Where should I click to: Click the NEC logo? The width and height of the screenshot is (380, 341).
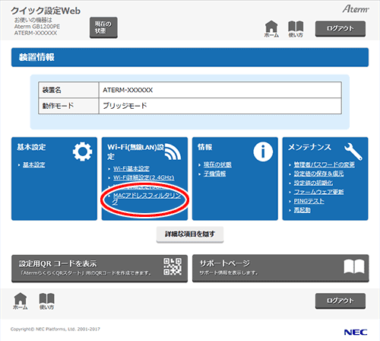[x=356, y=332]
